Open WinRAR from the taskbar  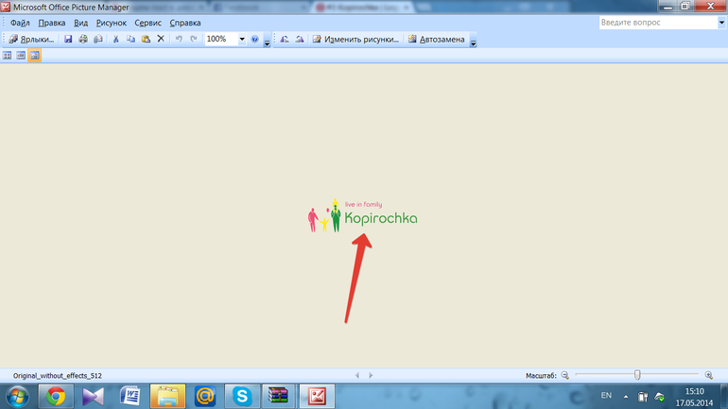[x=279, y=397]
